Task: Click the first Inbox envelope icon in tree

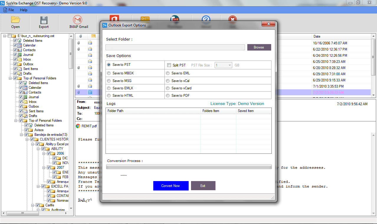Action: tap(20, 59)
